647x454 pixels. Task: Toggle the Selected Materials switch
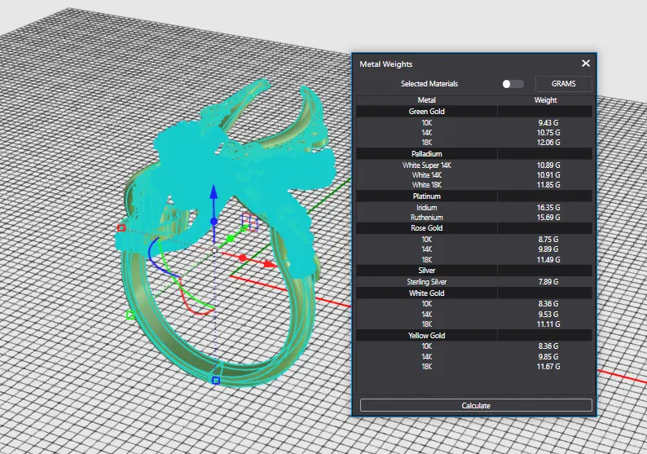513,84
